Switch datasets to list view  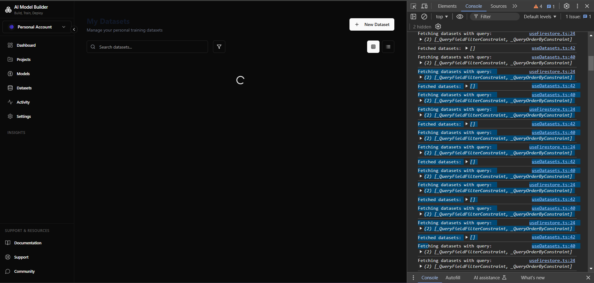coord(388,47)
